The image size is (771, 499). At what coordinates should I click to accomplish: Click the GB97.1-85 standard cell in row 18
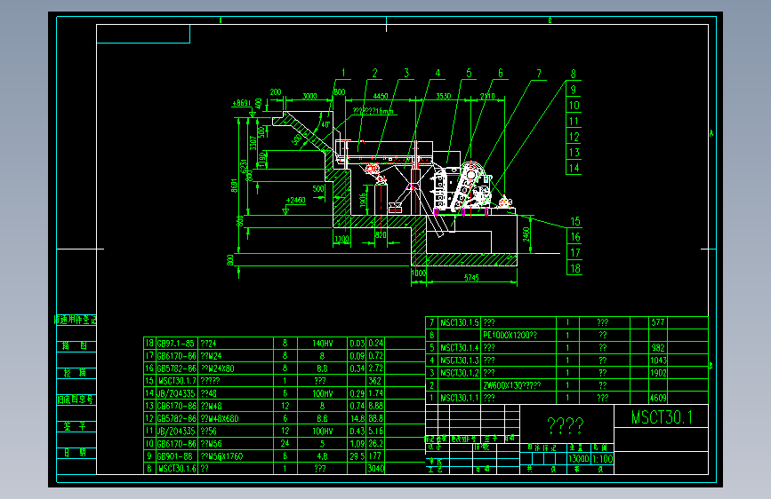point(176,344)
